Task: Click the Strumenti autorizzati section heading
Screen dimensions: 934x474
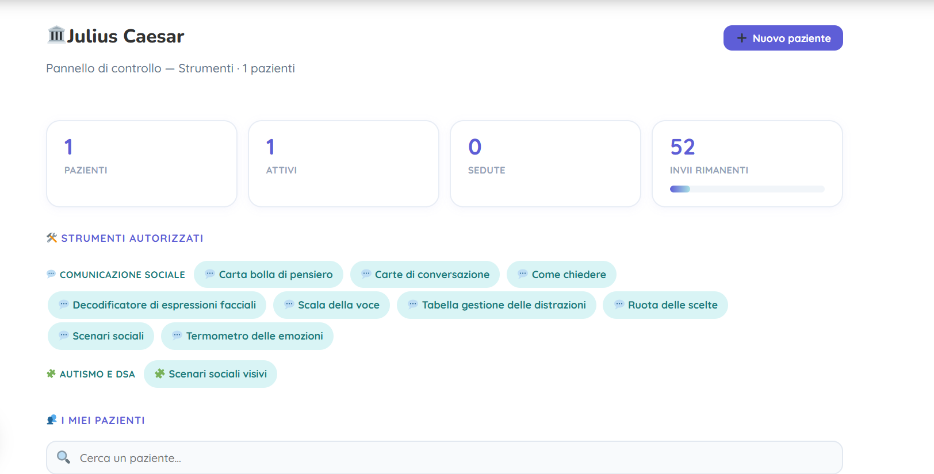Action: click(132, 238)
